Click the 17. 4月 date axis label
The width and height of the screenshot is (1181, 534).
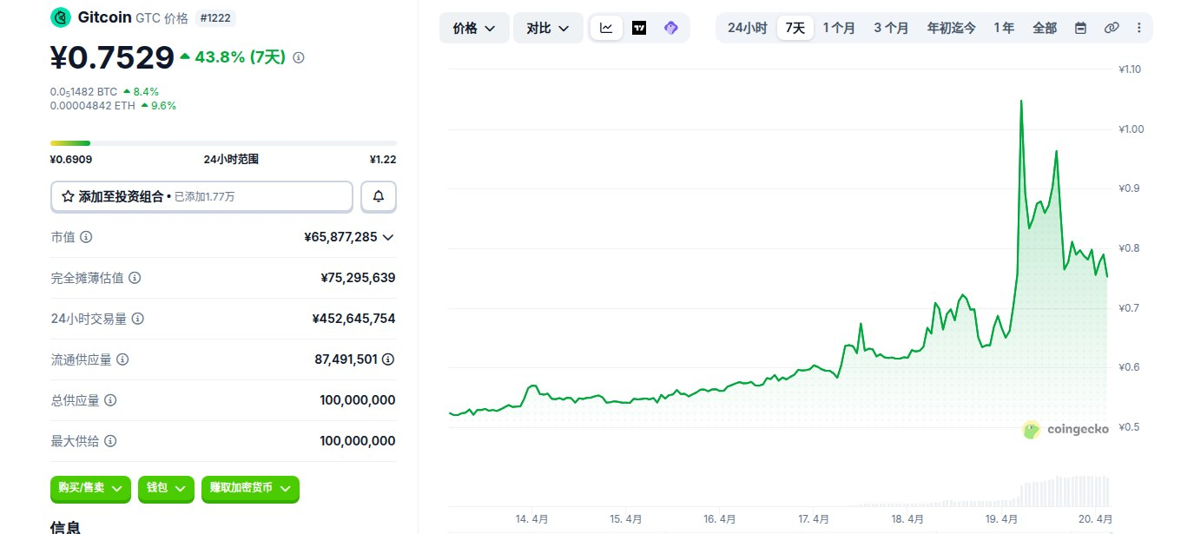click(814, 519)
